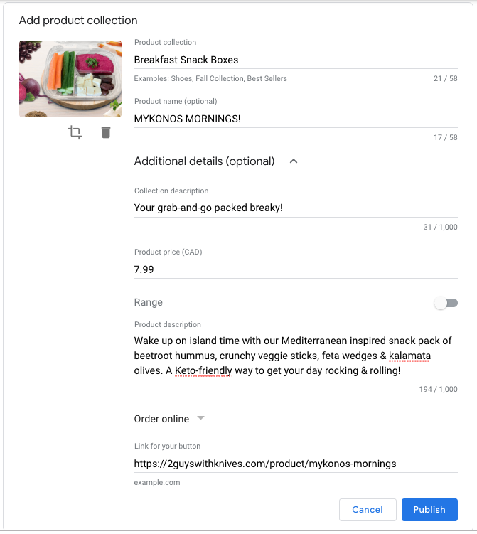Open the Order online button dropdown
The image size is (477, 534).
(x=200, y=418)
